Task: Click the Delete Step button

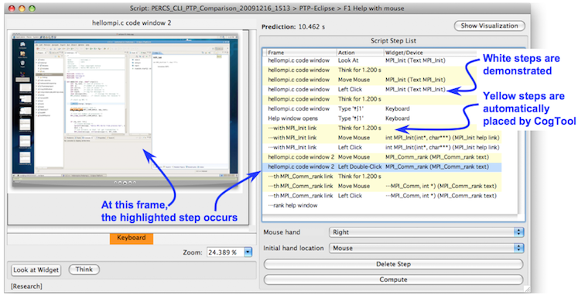Action: (393, 264)
